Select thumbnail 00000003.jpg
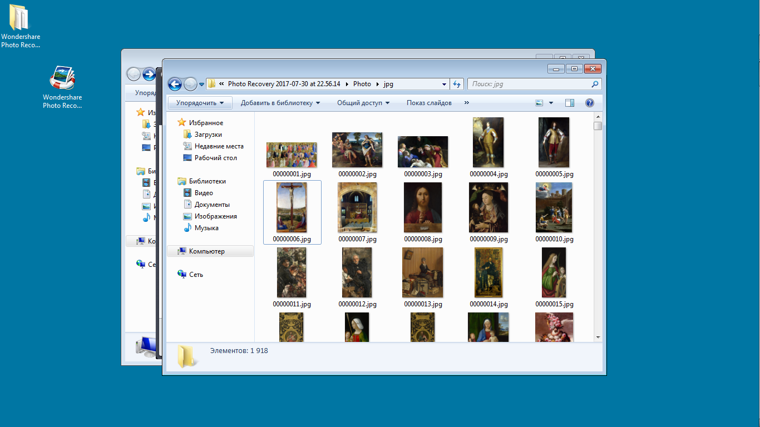The height and width of the screenshot is (427, 760). (x=423, y=152)
